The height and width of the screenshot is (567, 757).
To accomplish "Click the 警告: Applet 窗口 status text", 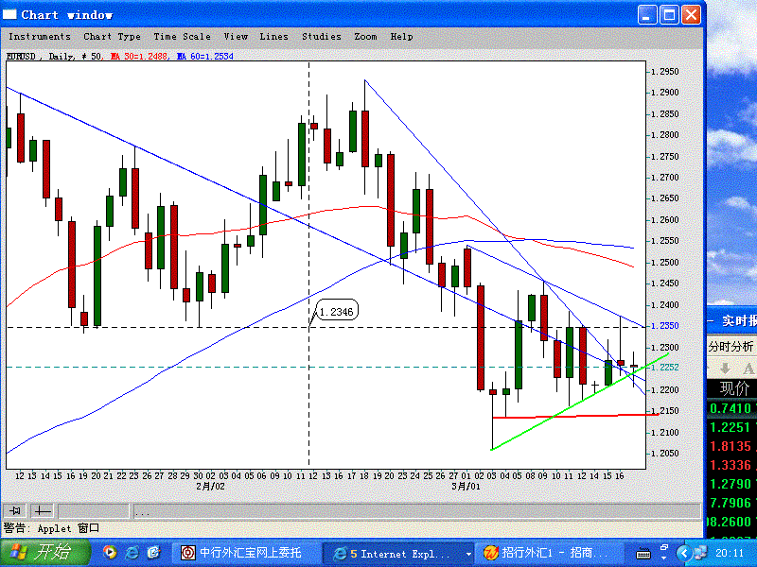I will point(51,528).
